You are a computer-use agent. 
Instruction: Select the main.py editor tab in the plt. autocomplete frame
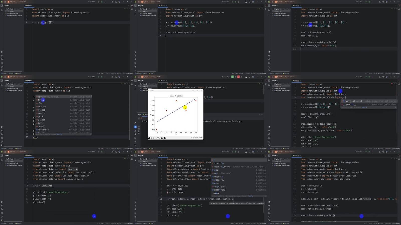click(x=29, y=81)
